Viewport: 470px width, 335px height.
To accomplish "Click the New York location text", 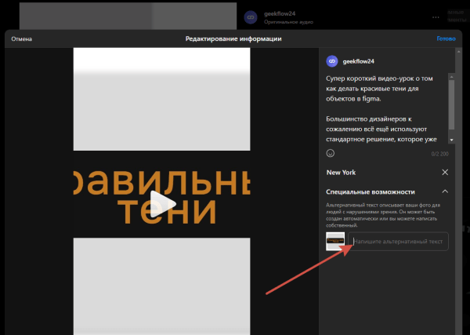I will (341, 173).
